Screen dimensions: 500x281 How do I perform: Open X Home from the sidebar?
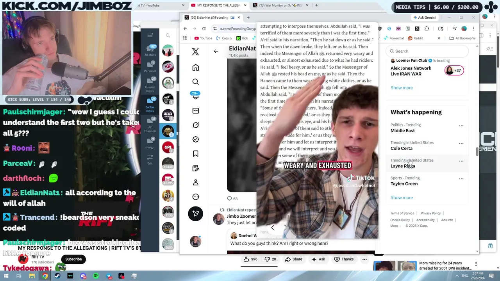pos(196,68)
